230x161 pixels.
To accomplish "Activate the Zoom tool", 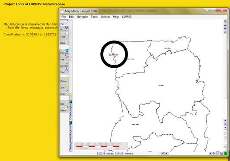I will [64, 29].
